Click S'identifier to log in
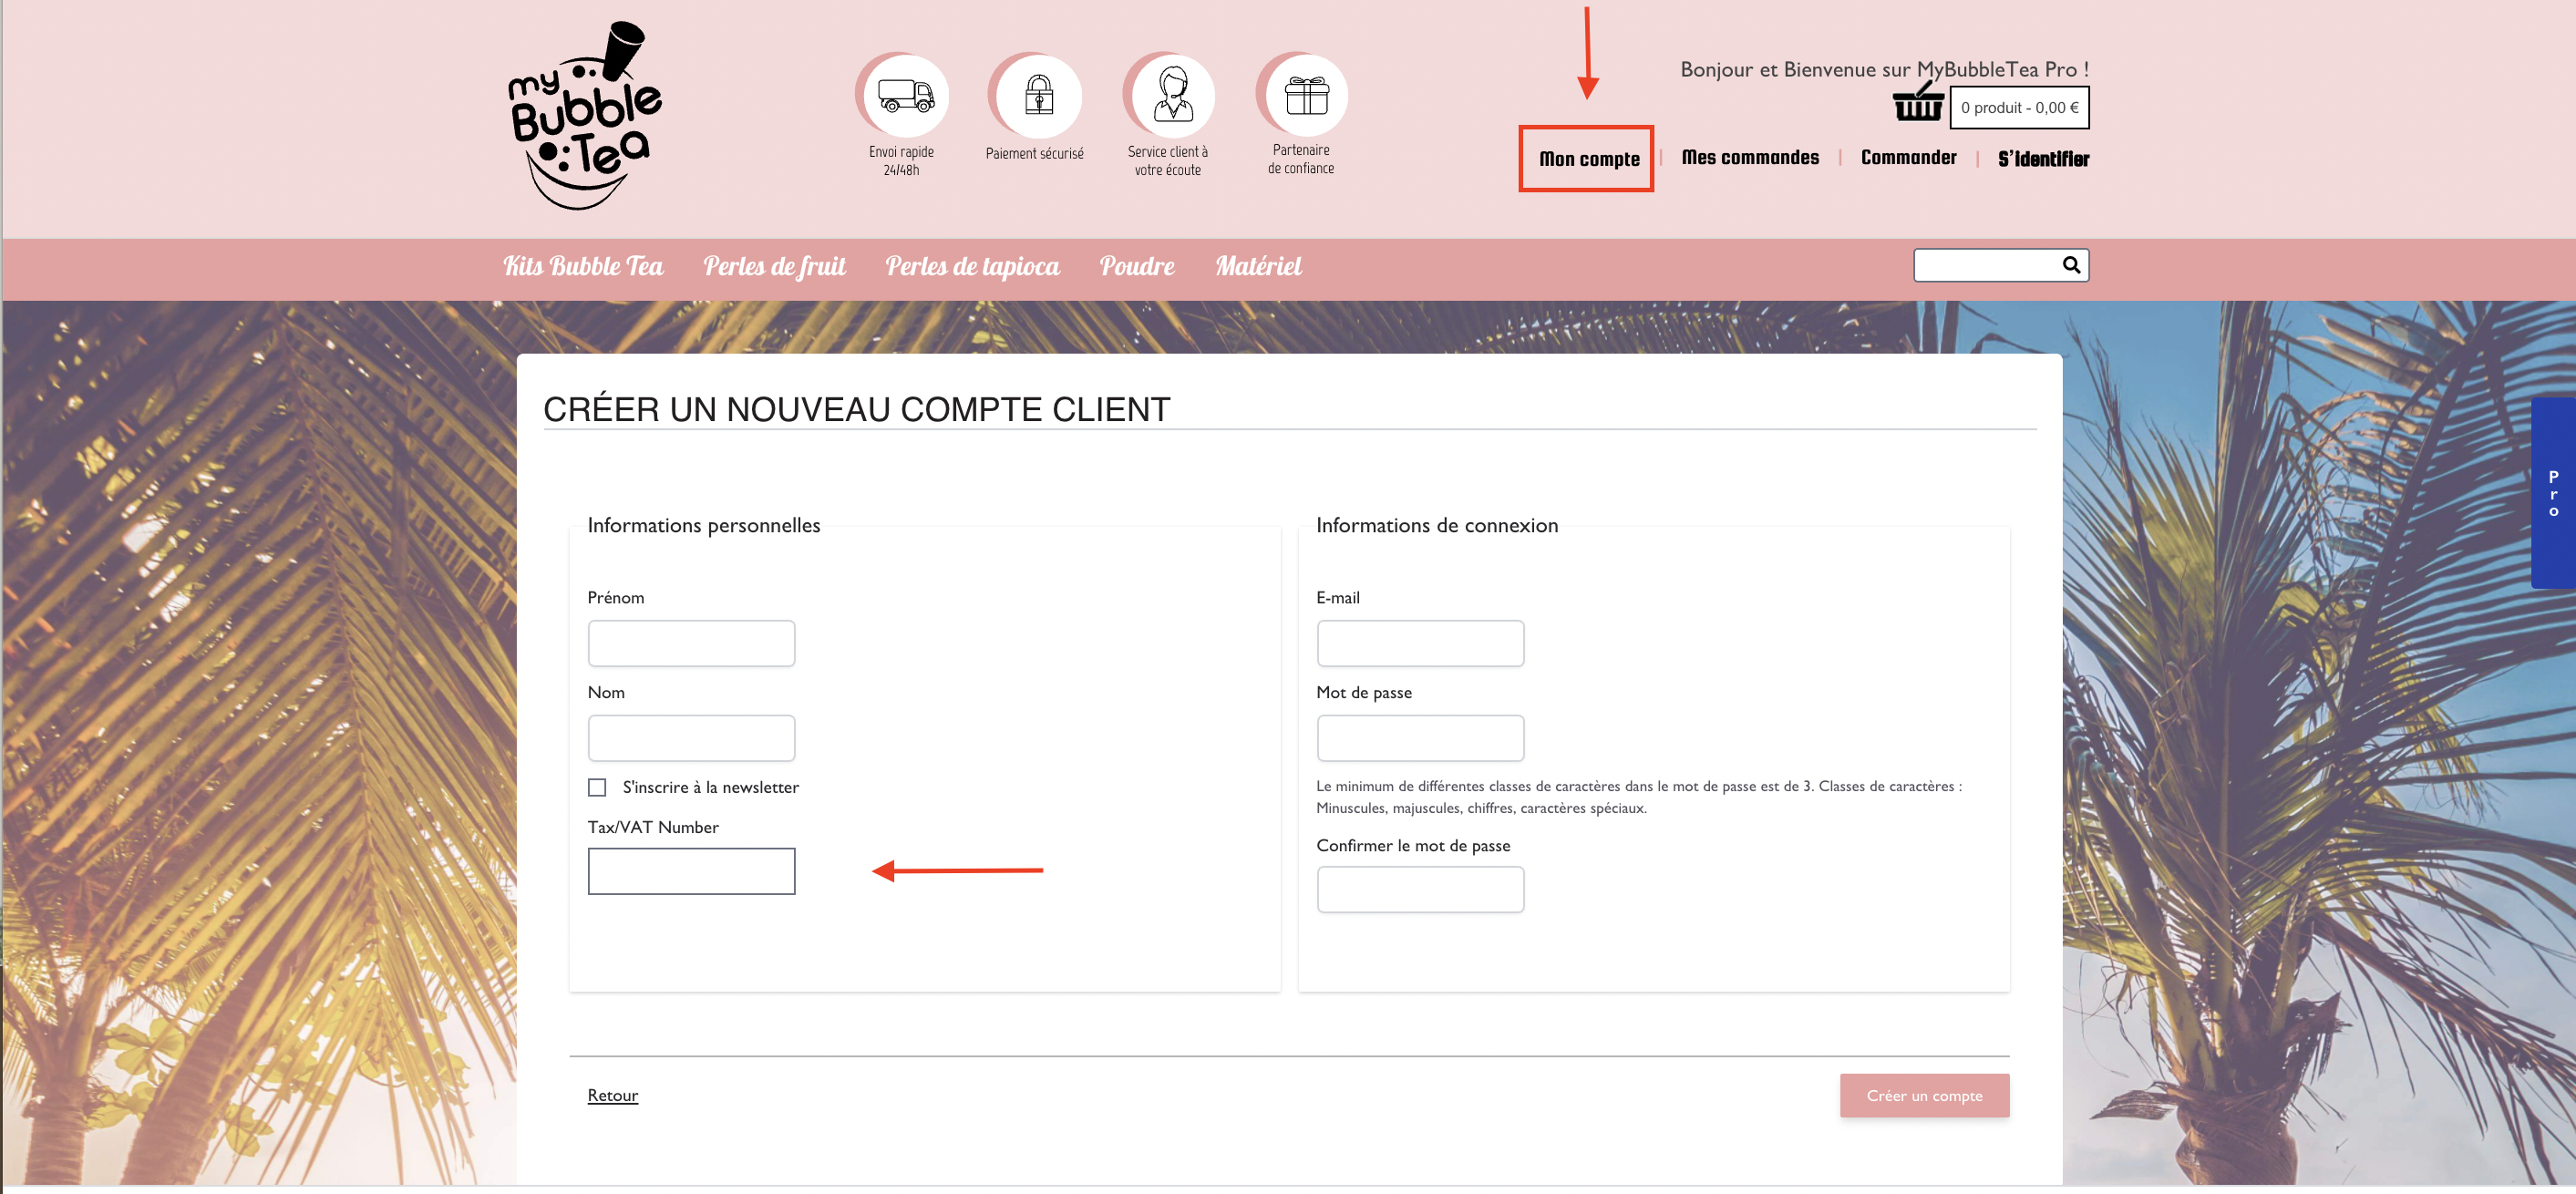 click(x=2043, y=159)
